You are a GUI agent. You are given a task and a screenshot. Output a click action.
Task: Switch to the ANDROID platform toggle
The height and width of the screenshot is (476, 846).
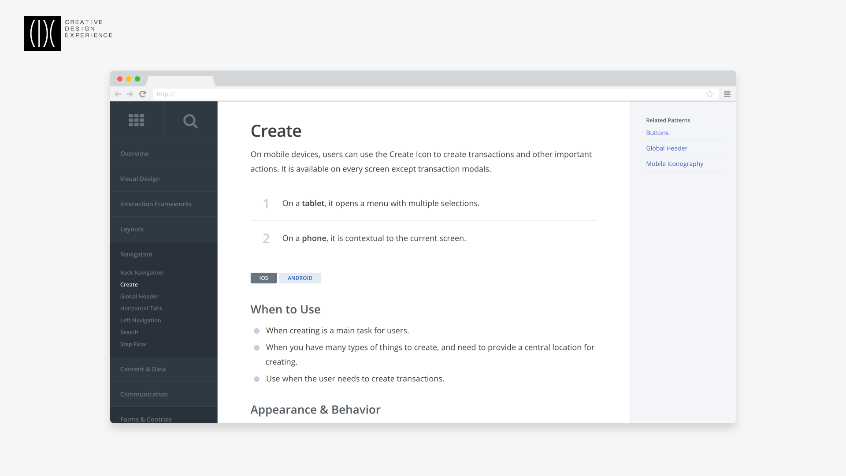pos(300,278)
